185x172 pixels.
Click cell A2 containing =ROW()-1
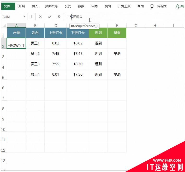point(16,43)
